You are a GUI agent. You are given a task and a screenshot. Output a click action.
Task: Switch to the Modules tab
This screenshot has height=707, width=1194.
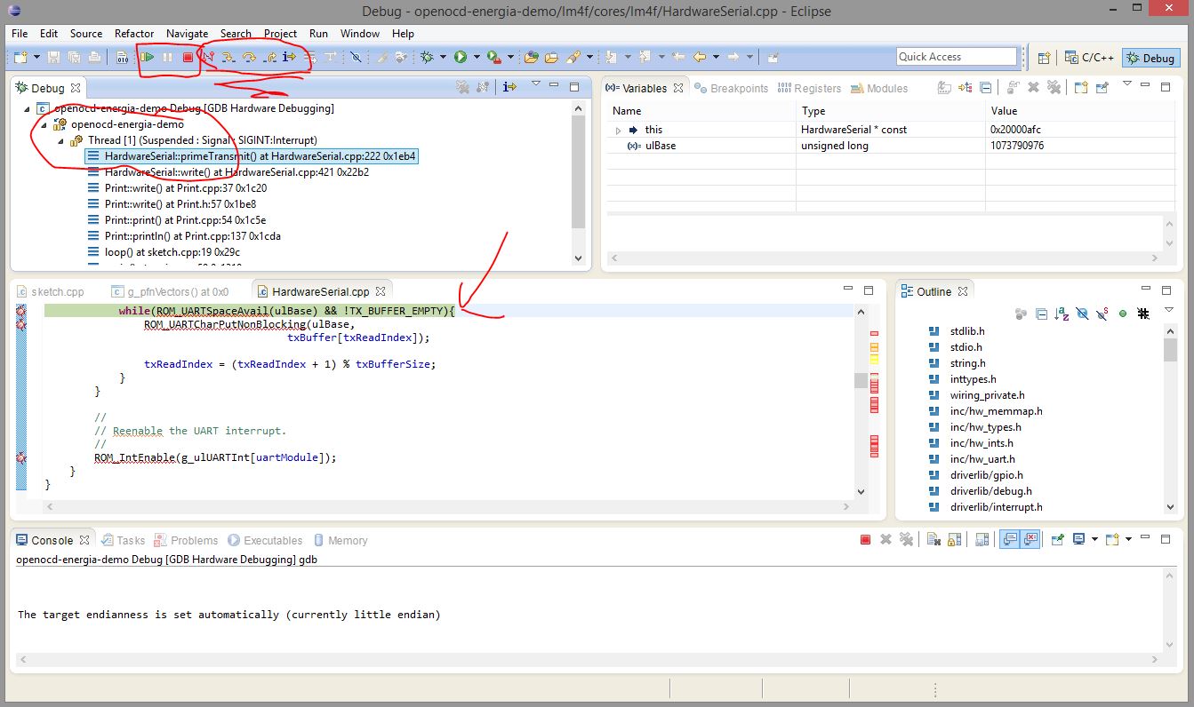click(879, 88)
